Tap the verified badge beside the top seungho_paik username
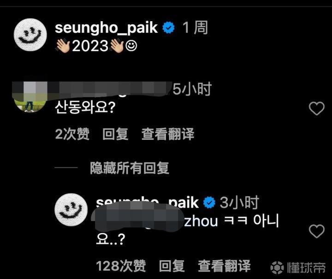Image resolution: width=332 pixels, height=279 pixels. [x=169, y=28]
